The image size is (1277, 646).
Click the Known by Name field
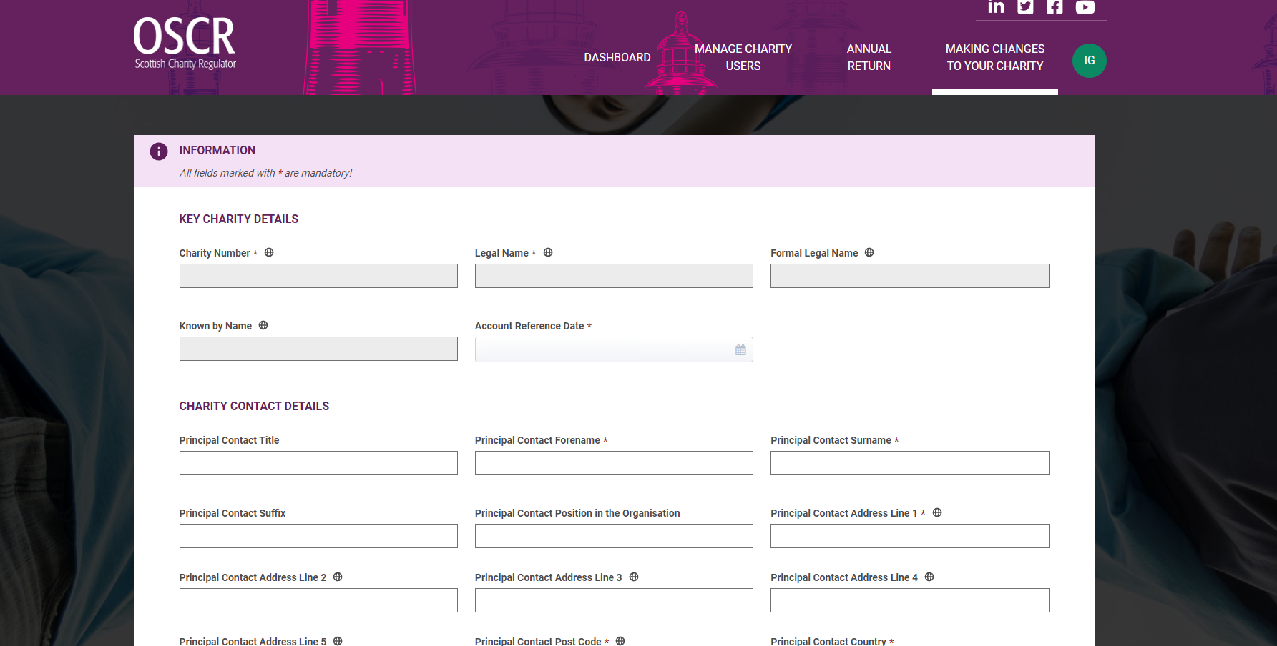coord(318,349)
